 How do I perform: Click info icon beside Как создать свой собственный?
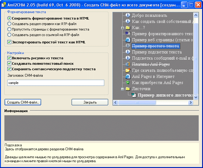pyautogui.click(x=128, y=21)
